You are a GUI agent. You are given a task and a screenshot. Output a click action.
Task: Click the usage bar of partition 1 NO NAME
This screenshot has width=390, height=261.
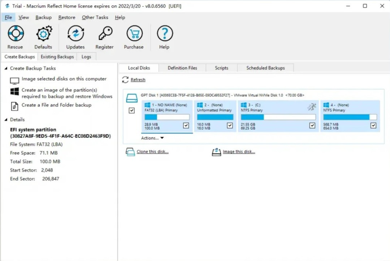click(167, 117)
